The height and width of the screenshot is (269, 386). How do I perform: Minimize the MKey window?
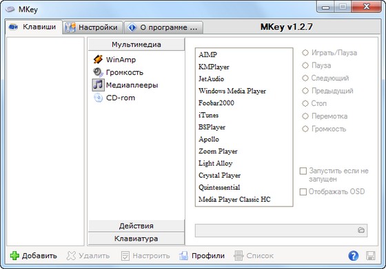(x=325, y=8)
